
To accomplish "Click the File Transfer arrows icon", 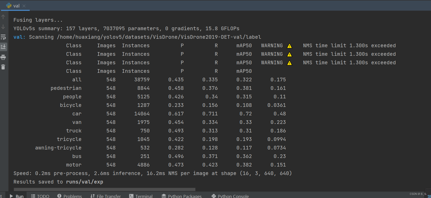I will [x=93, y=196].
